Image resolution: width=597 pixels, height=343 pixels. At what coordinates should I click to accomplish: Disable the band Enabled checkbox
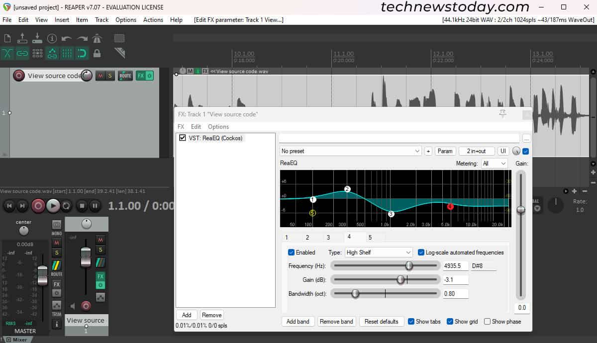[x=292, y=253]
